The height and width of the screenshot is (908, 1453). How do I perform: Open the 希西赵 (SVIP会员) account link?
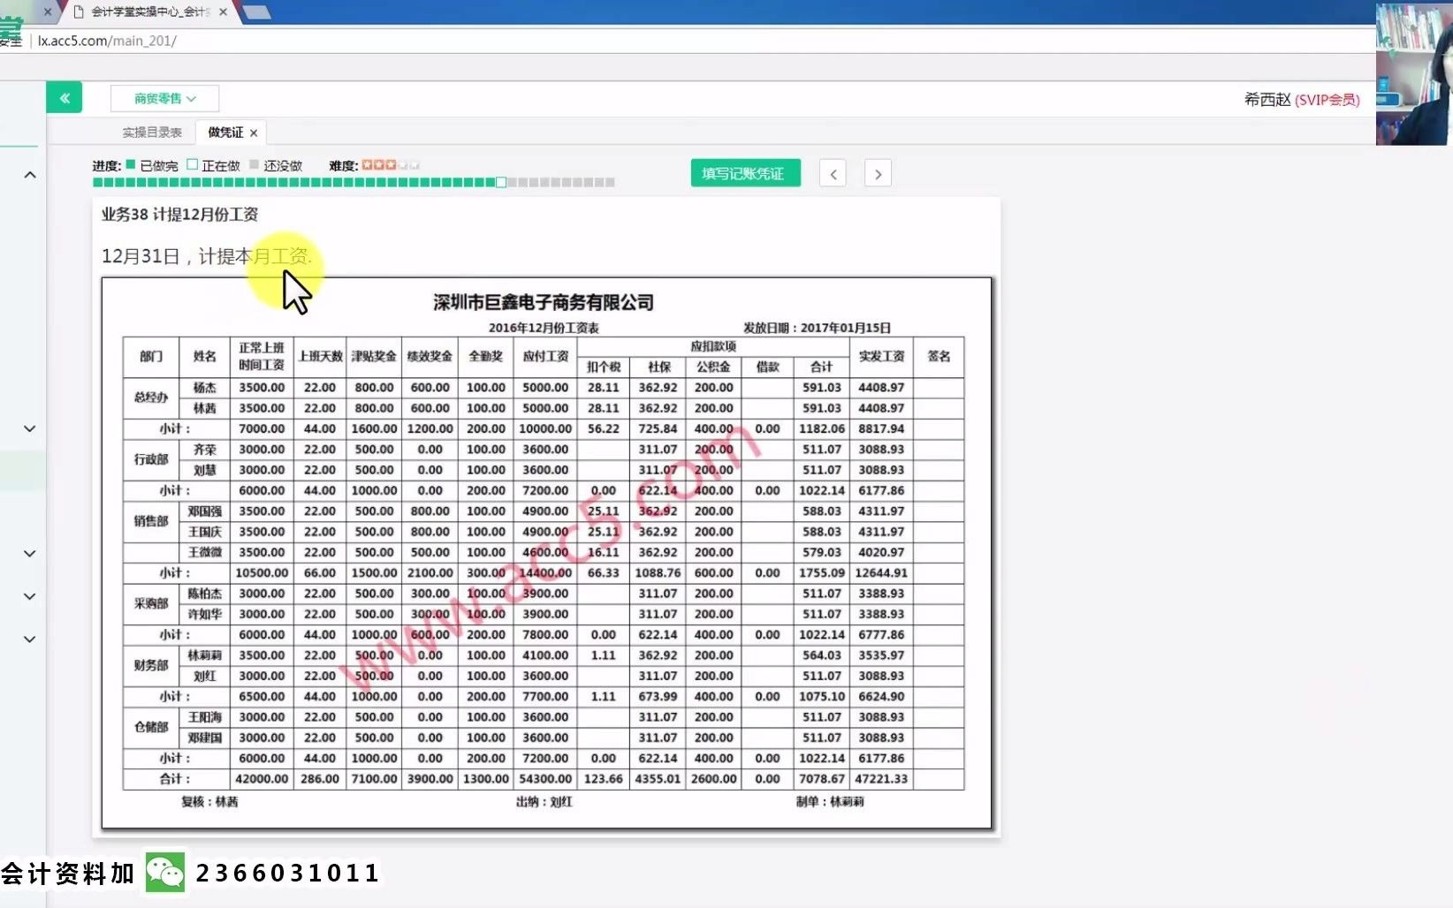pos(1302,100)
